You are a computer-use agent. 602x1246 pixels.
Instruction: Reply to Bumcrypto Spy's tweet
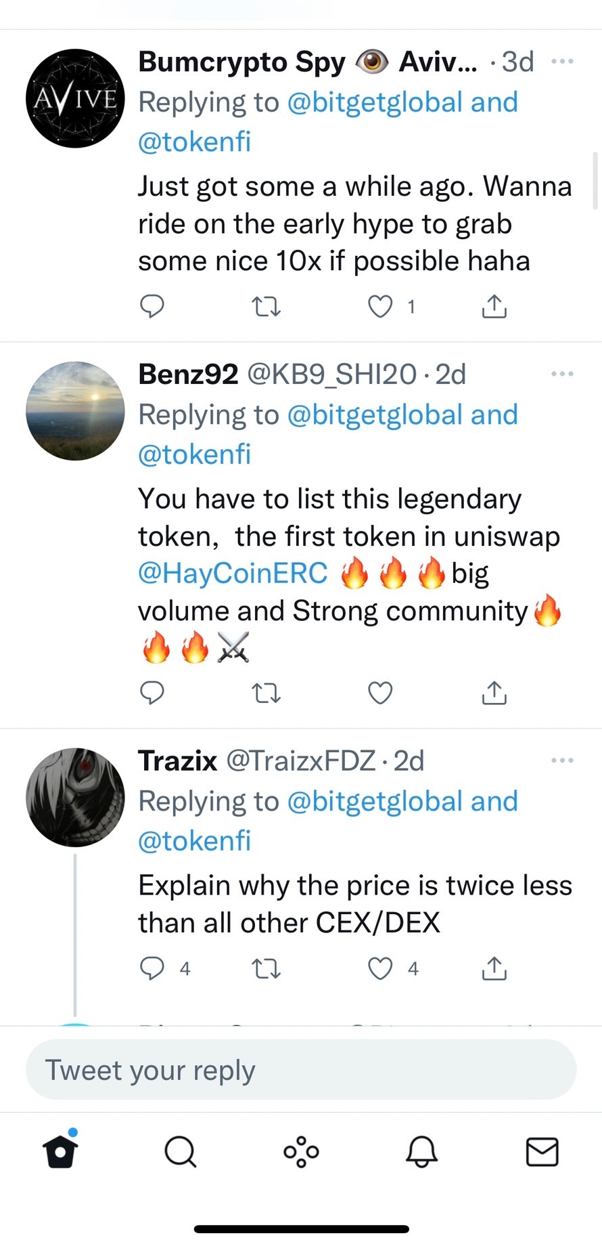(152, 306)
